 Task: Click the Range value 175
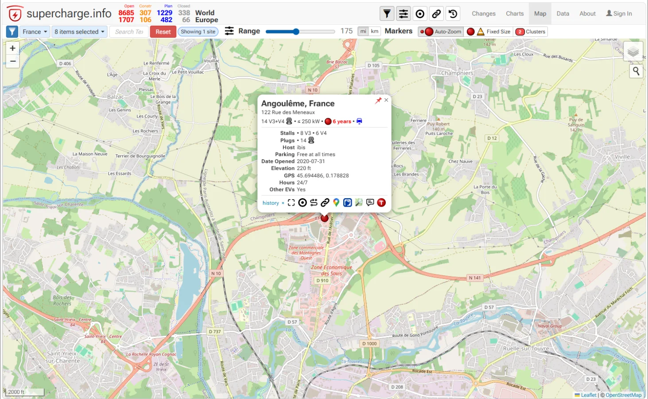click(346, 31)
